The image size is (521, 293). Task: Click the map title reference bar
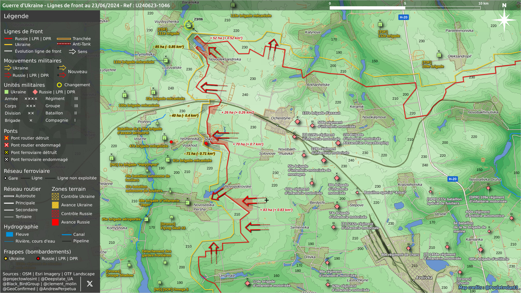(x=86, y=5)
